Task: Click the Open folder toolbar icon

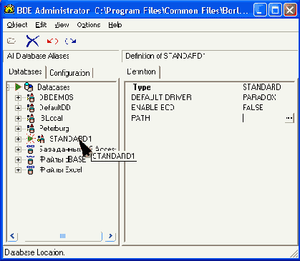Action: pos(11,41)
